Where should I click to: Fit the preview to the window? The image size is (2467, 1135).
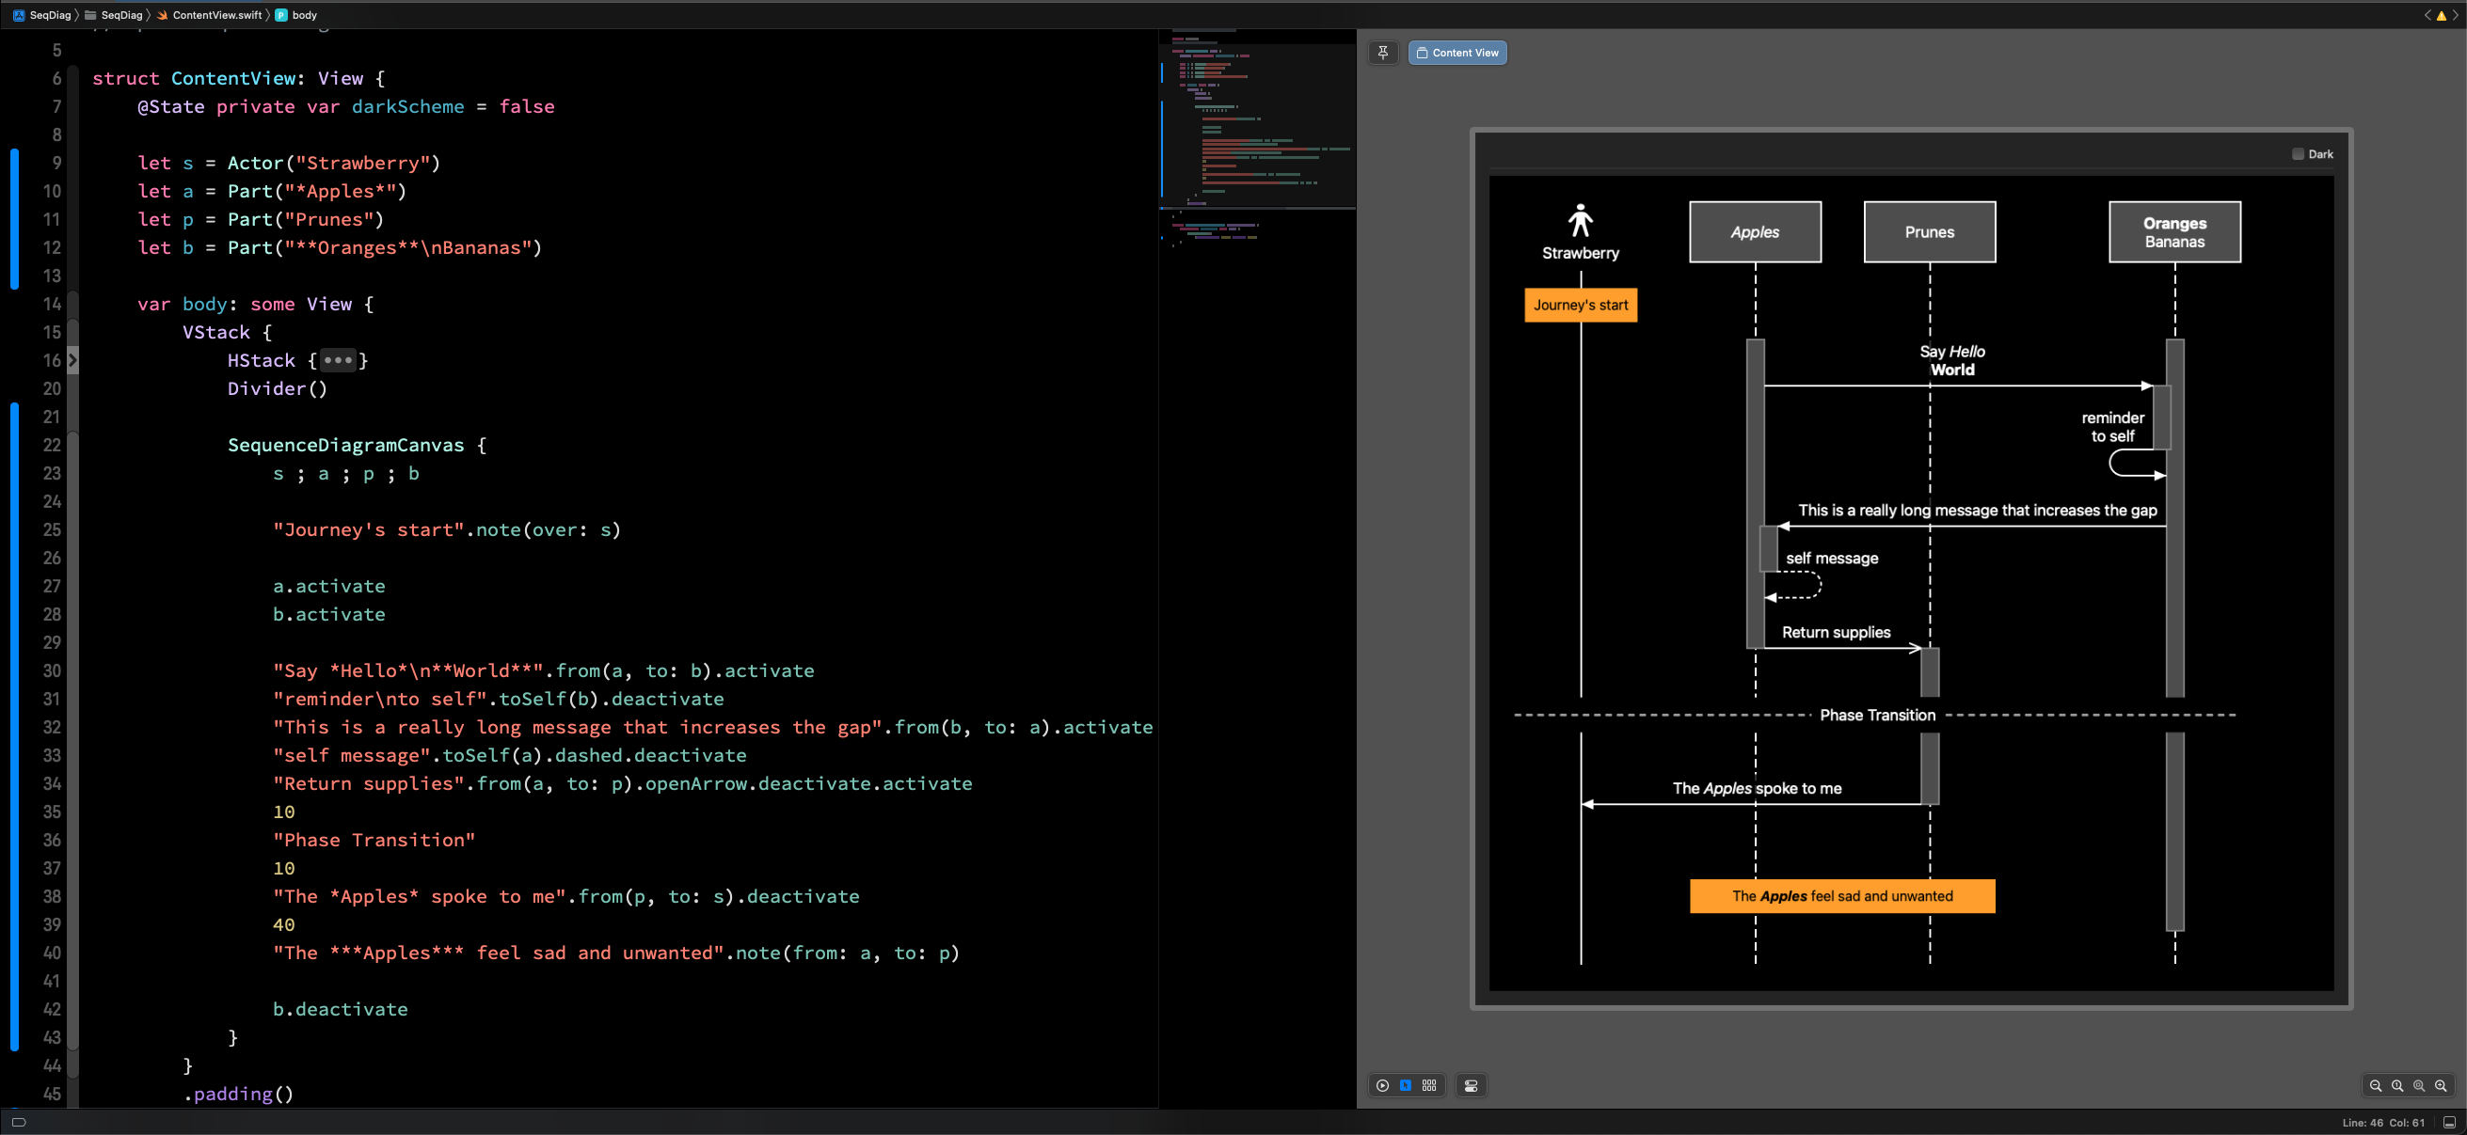(2417, 1085)
